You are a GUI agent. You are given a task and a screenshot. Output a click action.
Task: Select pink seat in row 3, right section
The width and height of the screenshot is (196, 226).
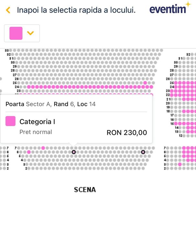[180, 164]
